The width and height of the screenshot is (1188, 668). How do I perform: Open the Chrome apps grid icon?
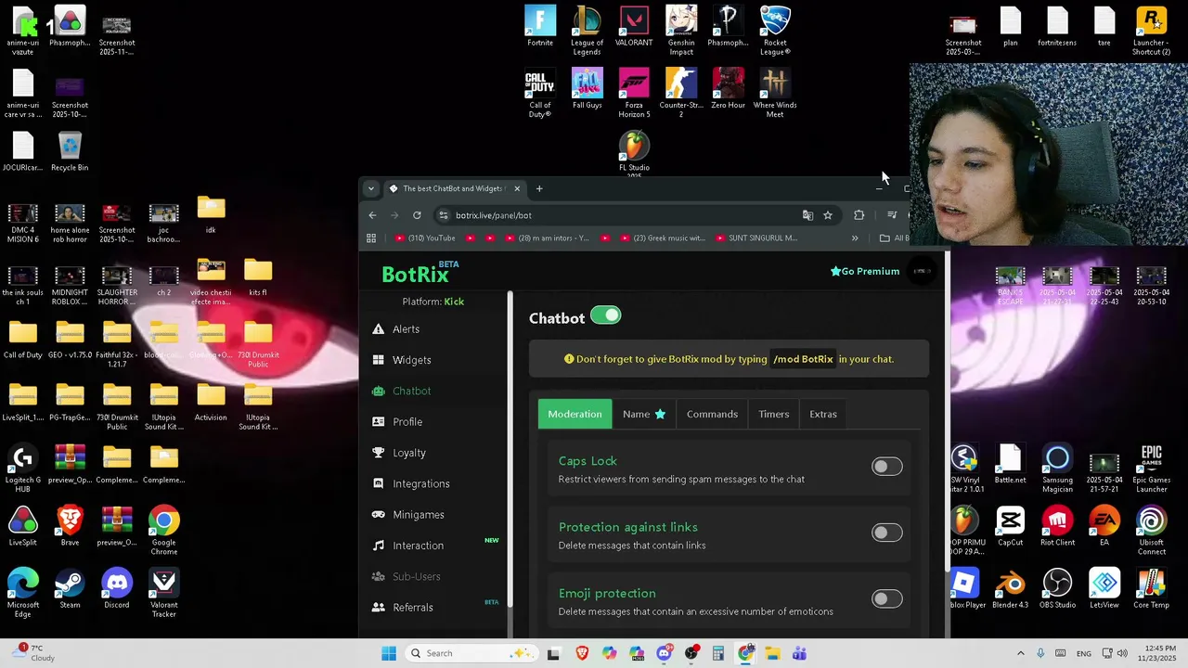(371, 238)
